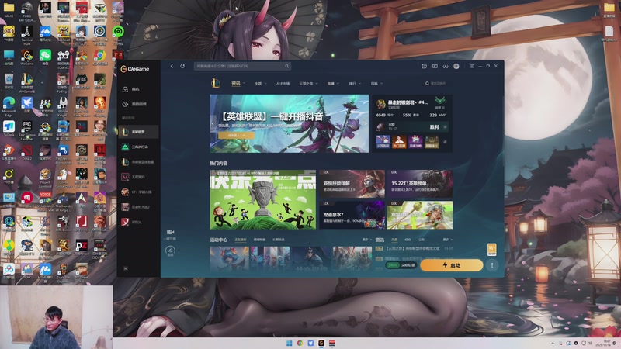Open the 【英雄联盟】一键开播抖音 banner

289,123
